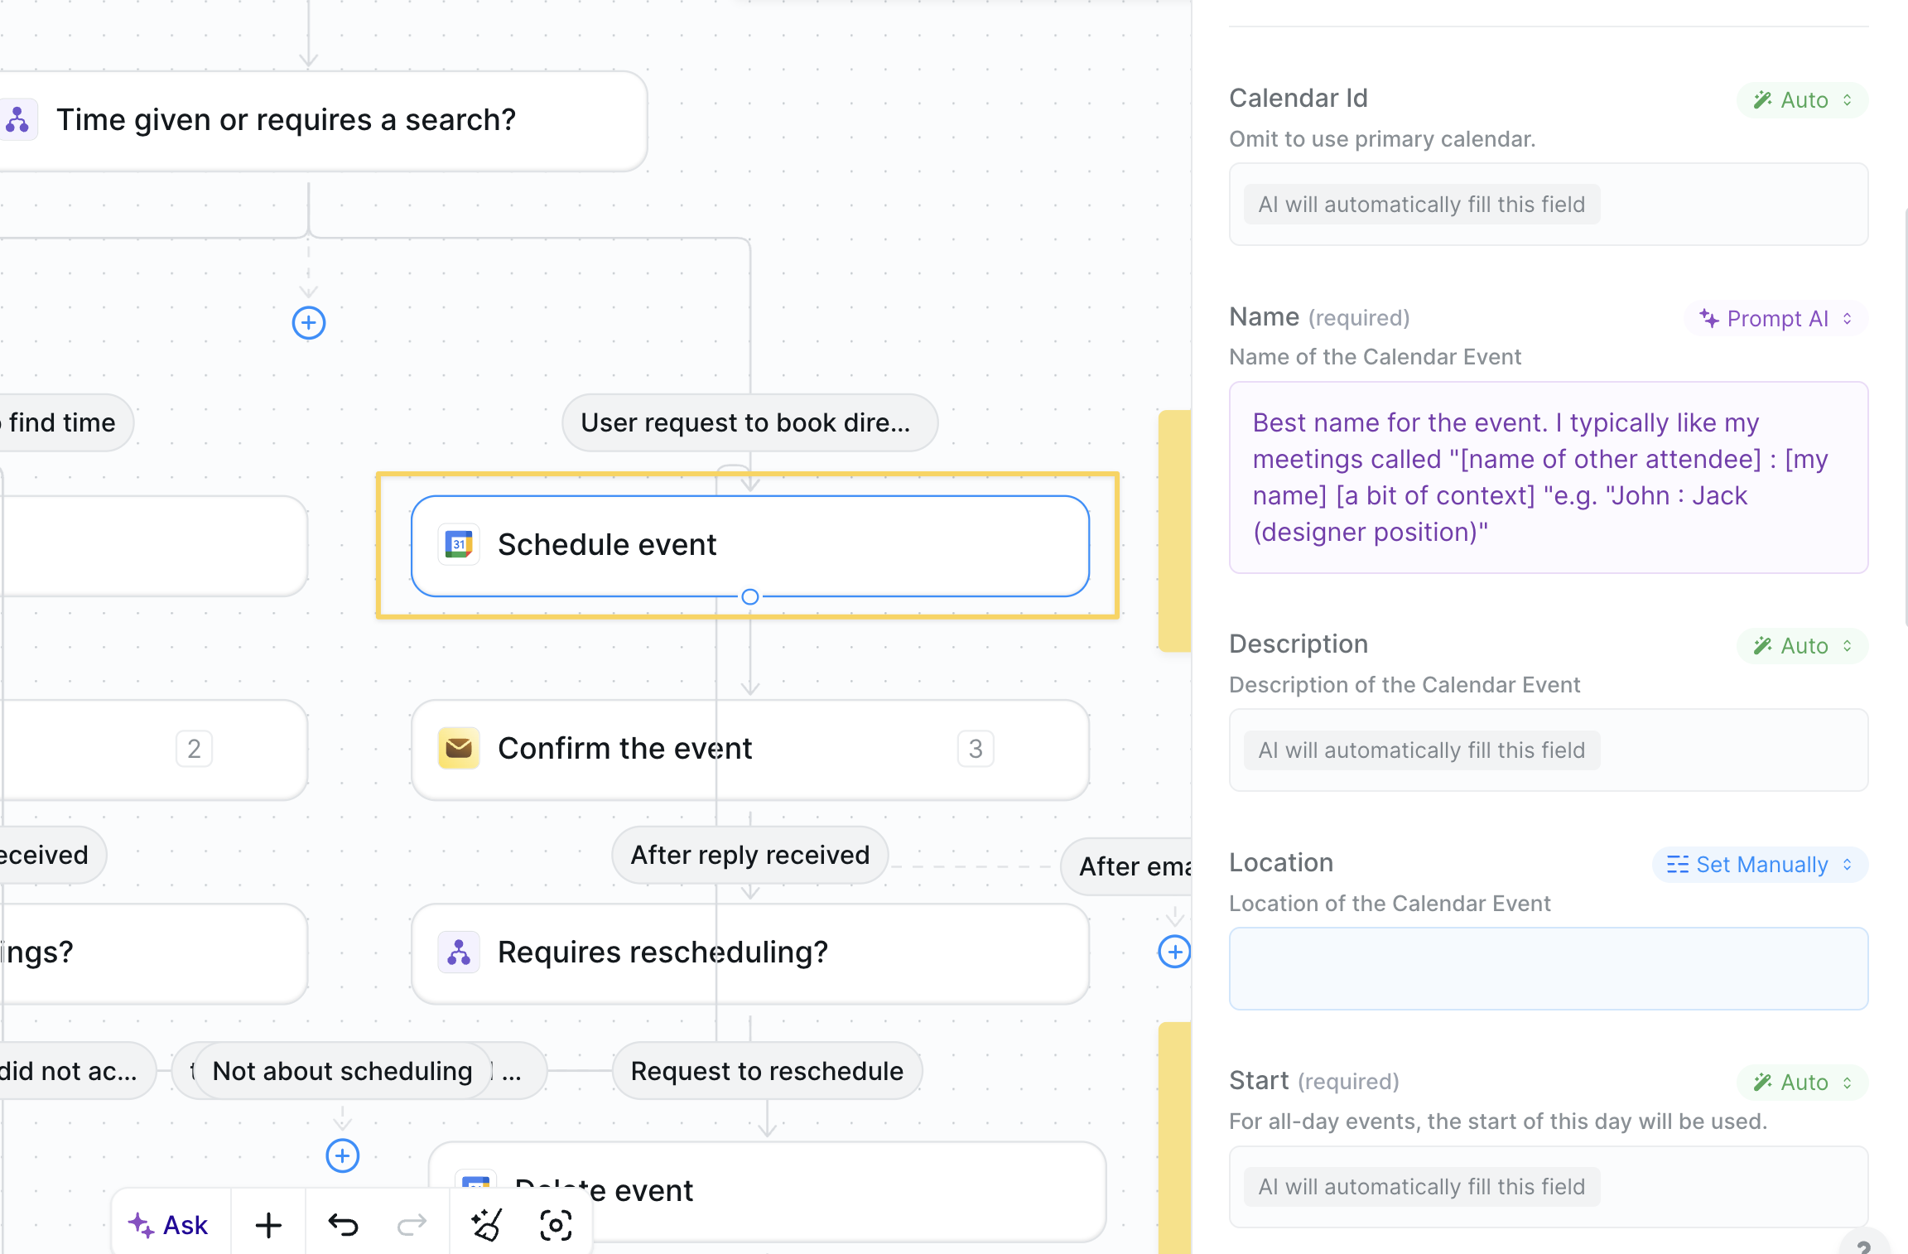1908x1254 pixels.
Task: Edit the Name prompt text box
Action: [x=1548, y=477]
